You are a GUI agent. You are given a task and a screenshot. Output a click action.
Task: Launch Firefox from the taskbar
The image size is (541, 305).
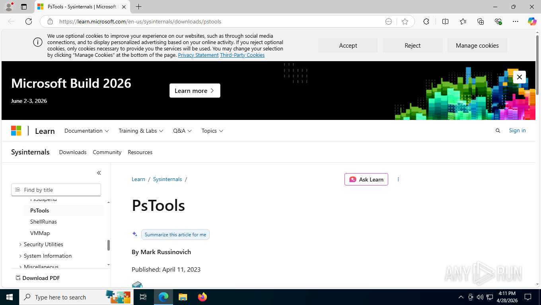point(202,297)
